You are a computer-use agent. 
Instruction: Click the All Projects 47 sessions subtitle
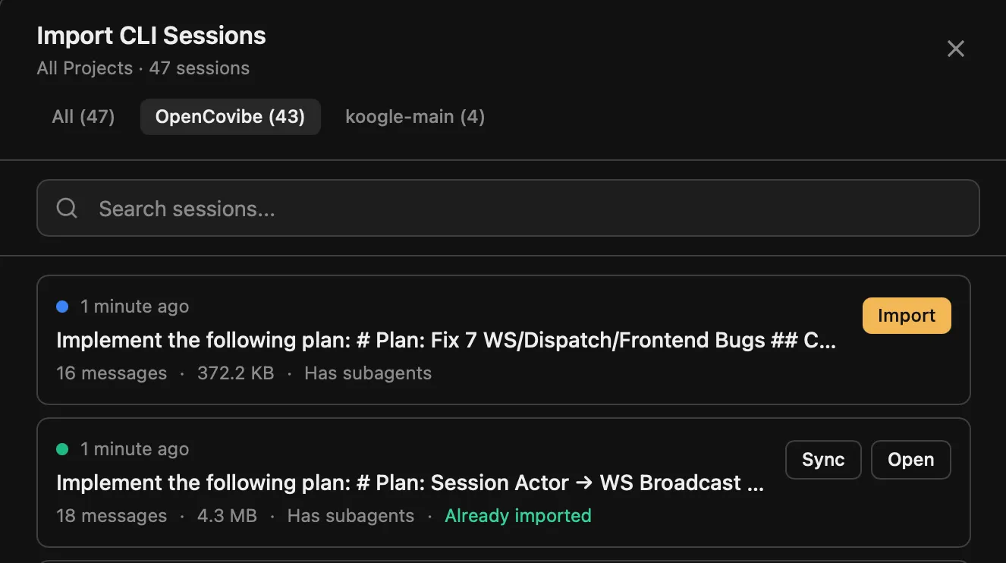pyautogui.click(x=143, y=68)
